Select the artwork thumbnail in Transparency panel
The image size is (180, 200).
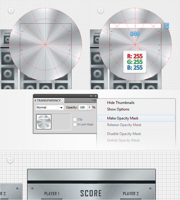44,122
